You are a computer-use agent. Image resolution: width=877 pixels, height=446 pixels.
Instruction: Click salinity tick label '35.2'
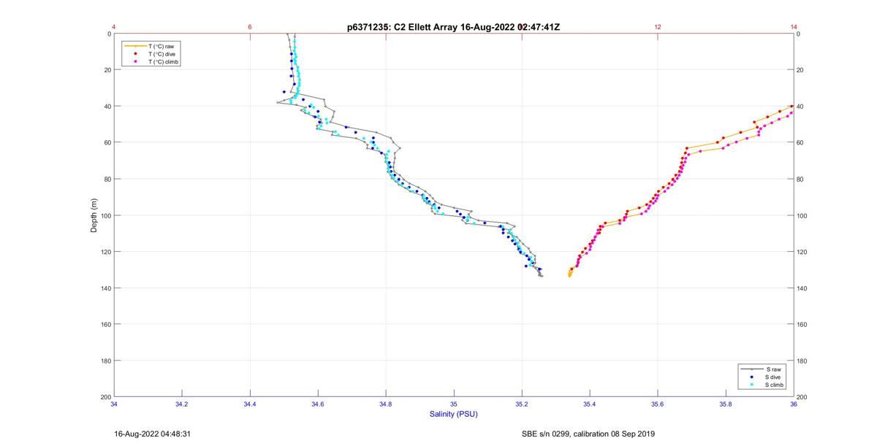pyautogui.click(x=522, y=404)
